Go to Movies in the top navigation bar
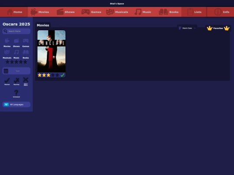Screen dimensions: 234x175 (40, 12)
